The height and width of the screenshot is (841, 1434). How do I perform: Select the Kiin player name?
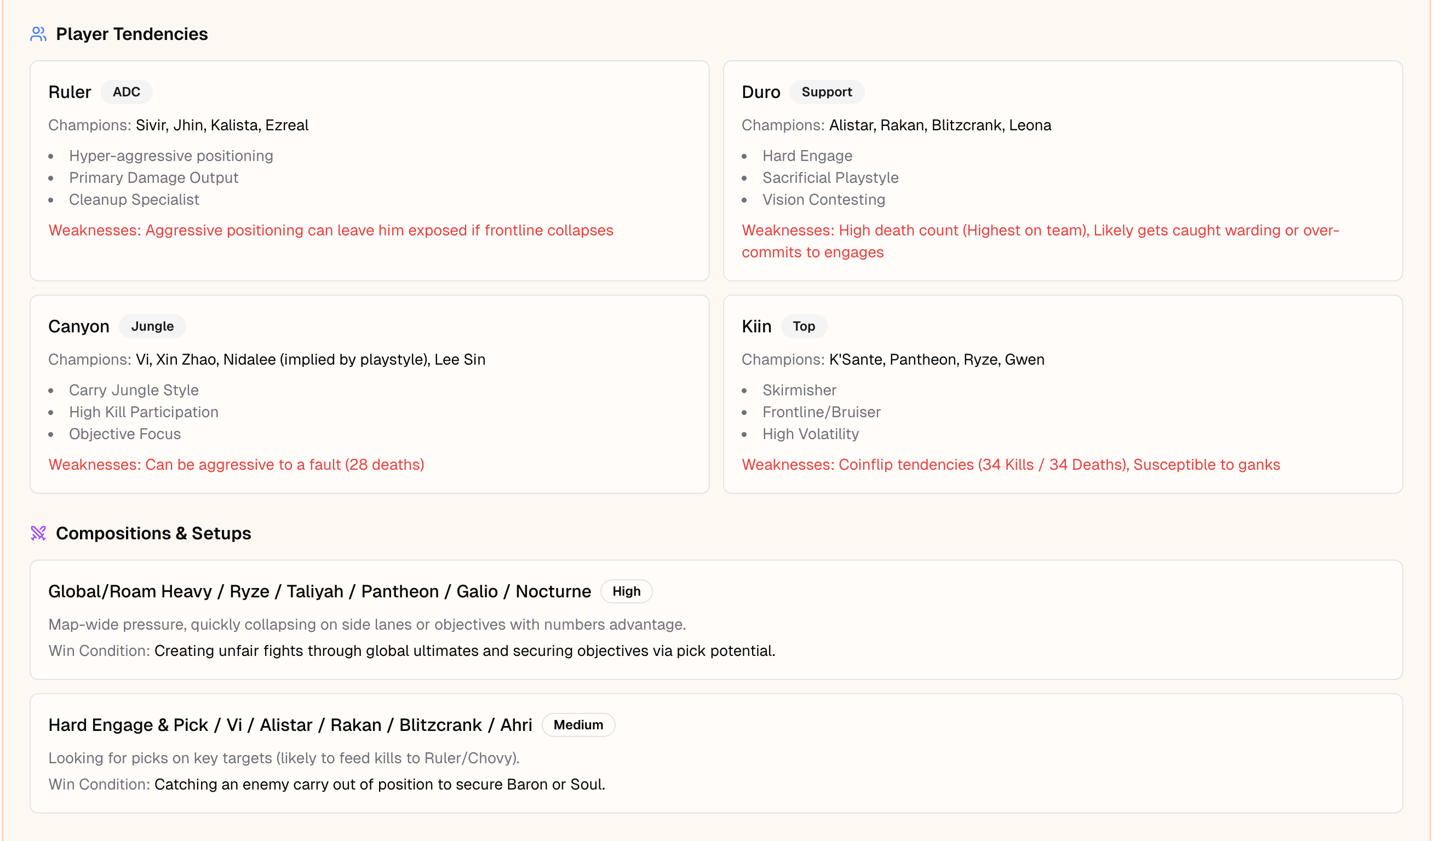pos(756,326)
